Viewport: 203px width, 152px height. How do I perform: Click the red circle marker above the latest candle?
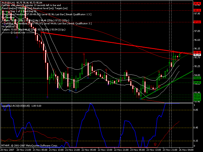pyautogui.click(x=180, y=53)
